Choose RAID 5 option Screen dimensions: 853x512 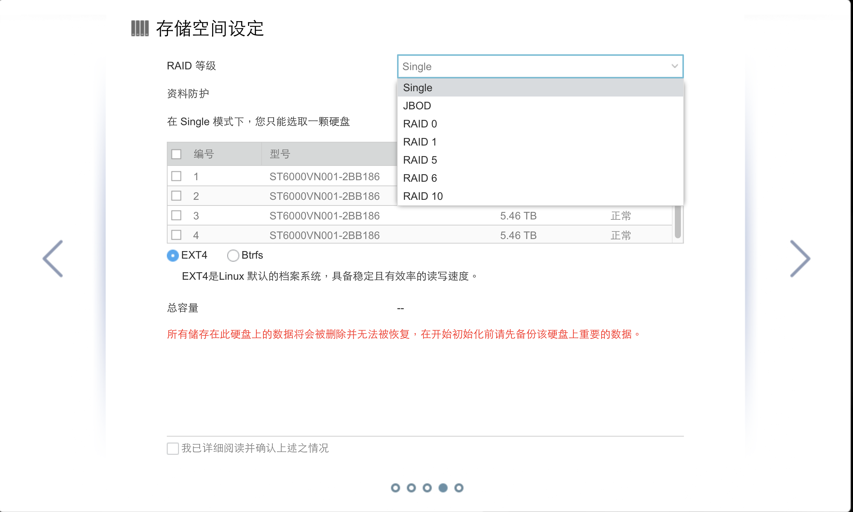pyautogui.click(x=540, y=160)
